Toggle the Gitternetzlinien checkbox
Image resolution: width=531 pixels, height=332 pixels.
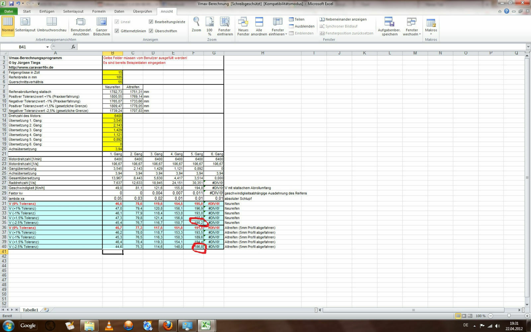point(117,31)
